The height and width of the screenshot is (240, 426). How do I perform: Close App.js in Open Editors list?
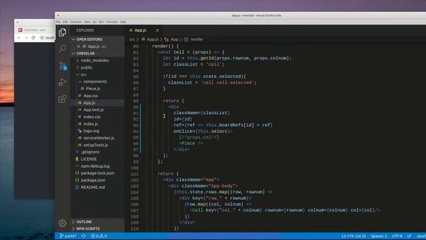pos(79,47)
